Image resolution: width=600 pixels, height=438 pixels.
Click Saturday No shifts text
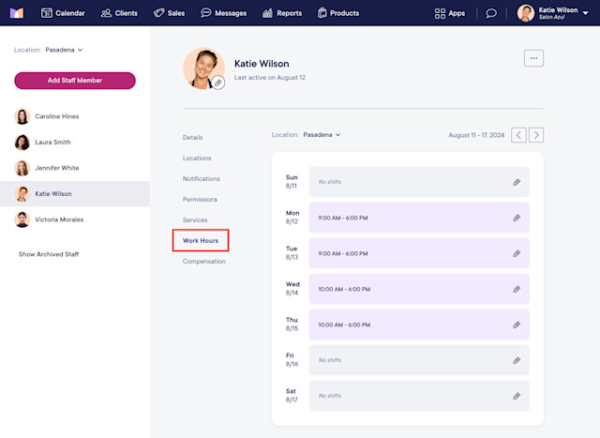[330, 396]
